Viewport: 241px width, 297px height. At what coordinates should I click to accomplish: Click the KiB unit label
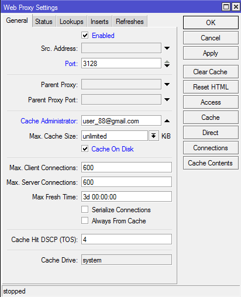tap(166, 136)
